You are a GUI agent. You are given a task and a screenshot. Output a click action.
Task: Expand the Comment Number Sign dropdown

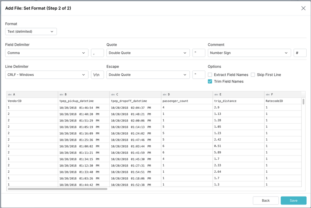coord(249,53)
